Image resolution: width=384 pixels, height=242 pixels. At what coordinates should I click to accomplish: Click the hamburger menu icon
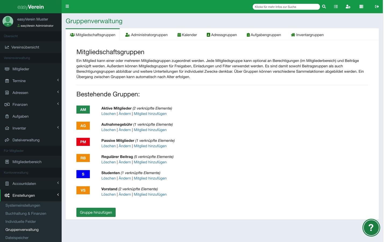pos(67,6)
